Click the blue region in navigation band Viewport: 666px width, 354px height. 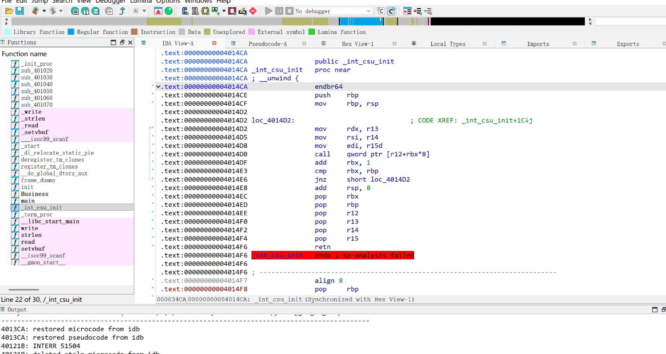pos(360,22)
